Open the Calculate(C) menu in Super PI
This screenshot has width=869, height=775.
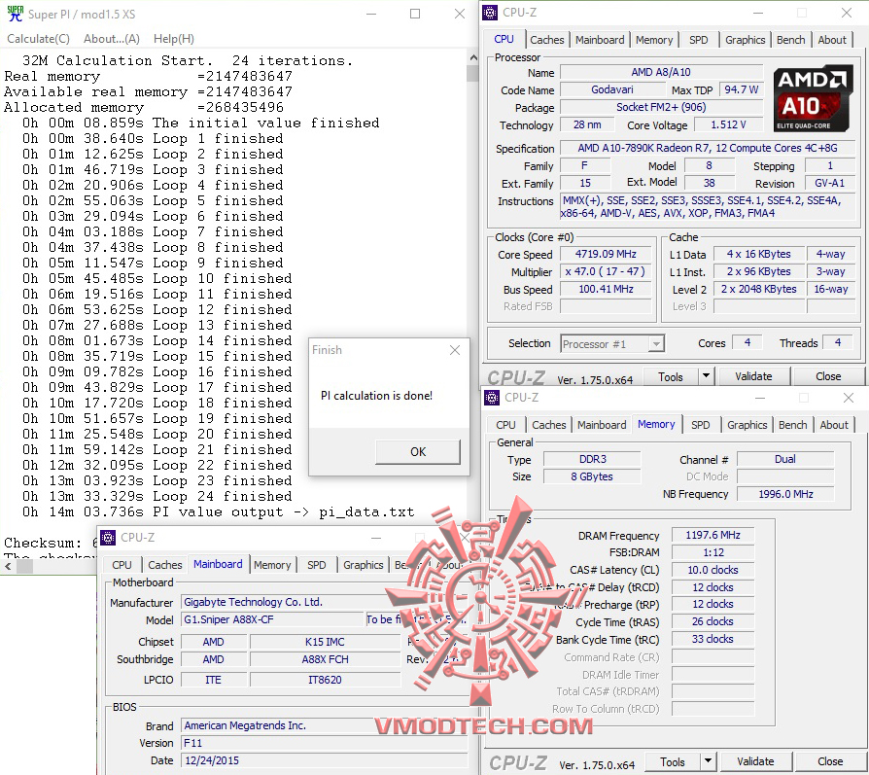click(38, 39)
